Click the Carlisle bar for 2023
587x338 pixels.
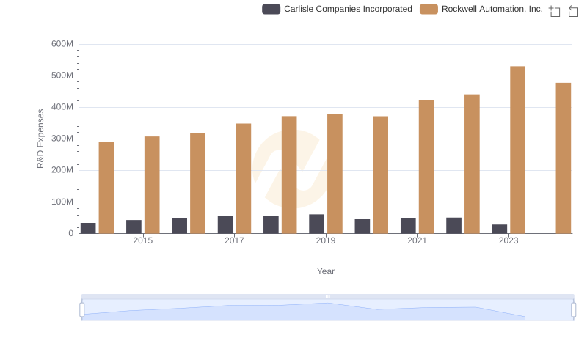point(499,229)
